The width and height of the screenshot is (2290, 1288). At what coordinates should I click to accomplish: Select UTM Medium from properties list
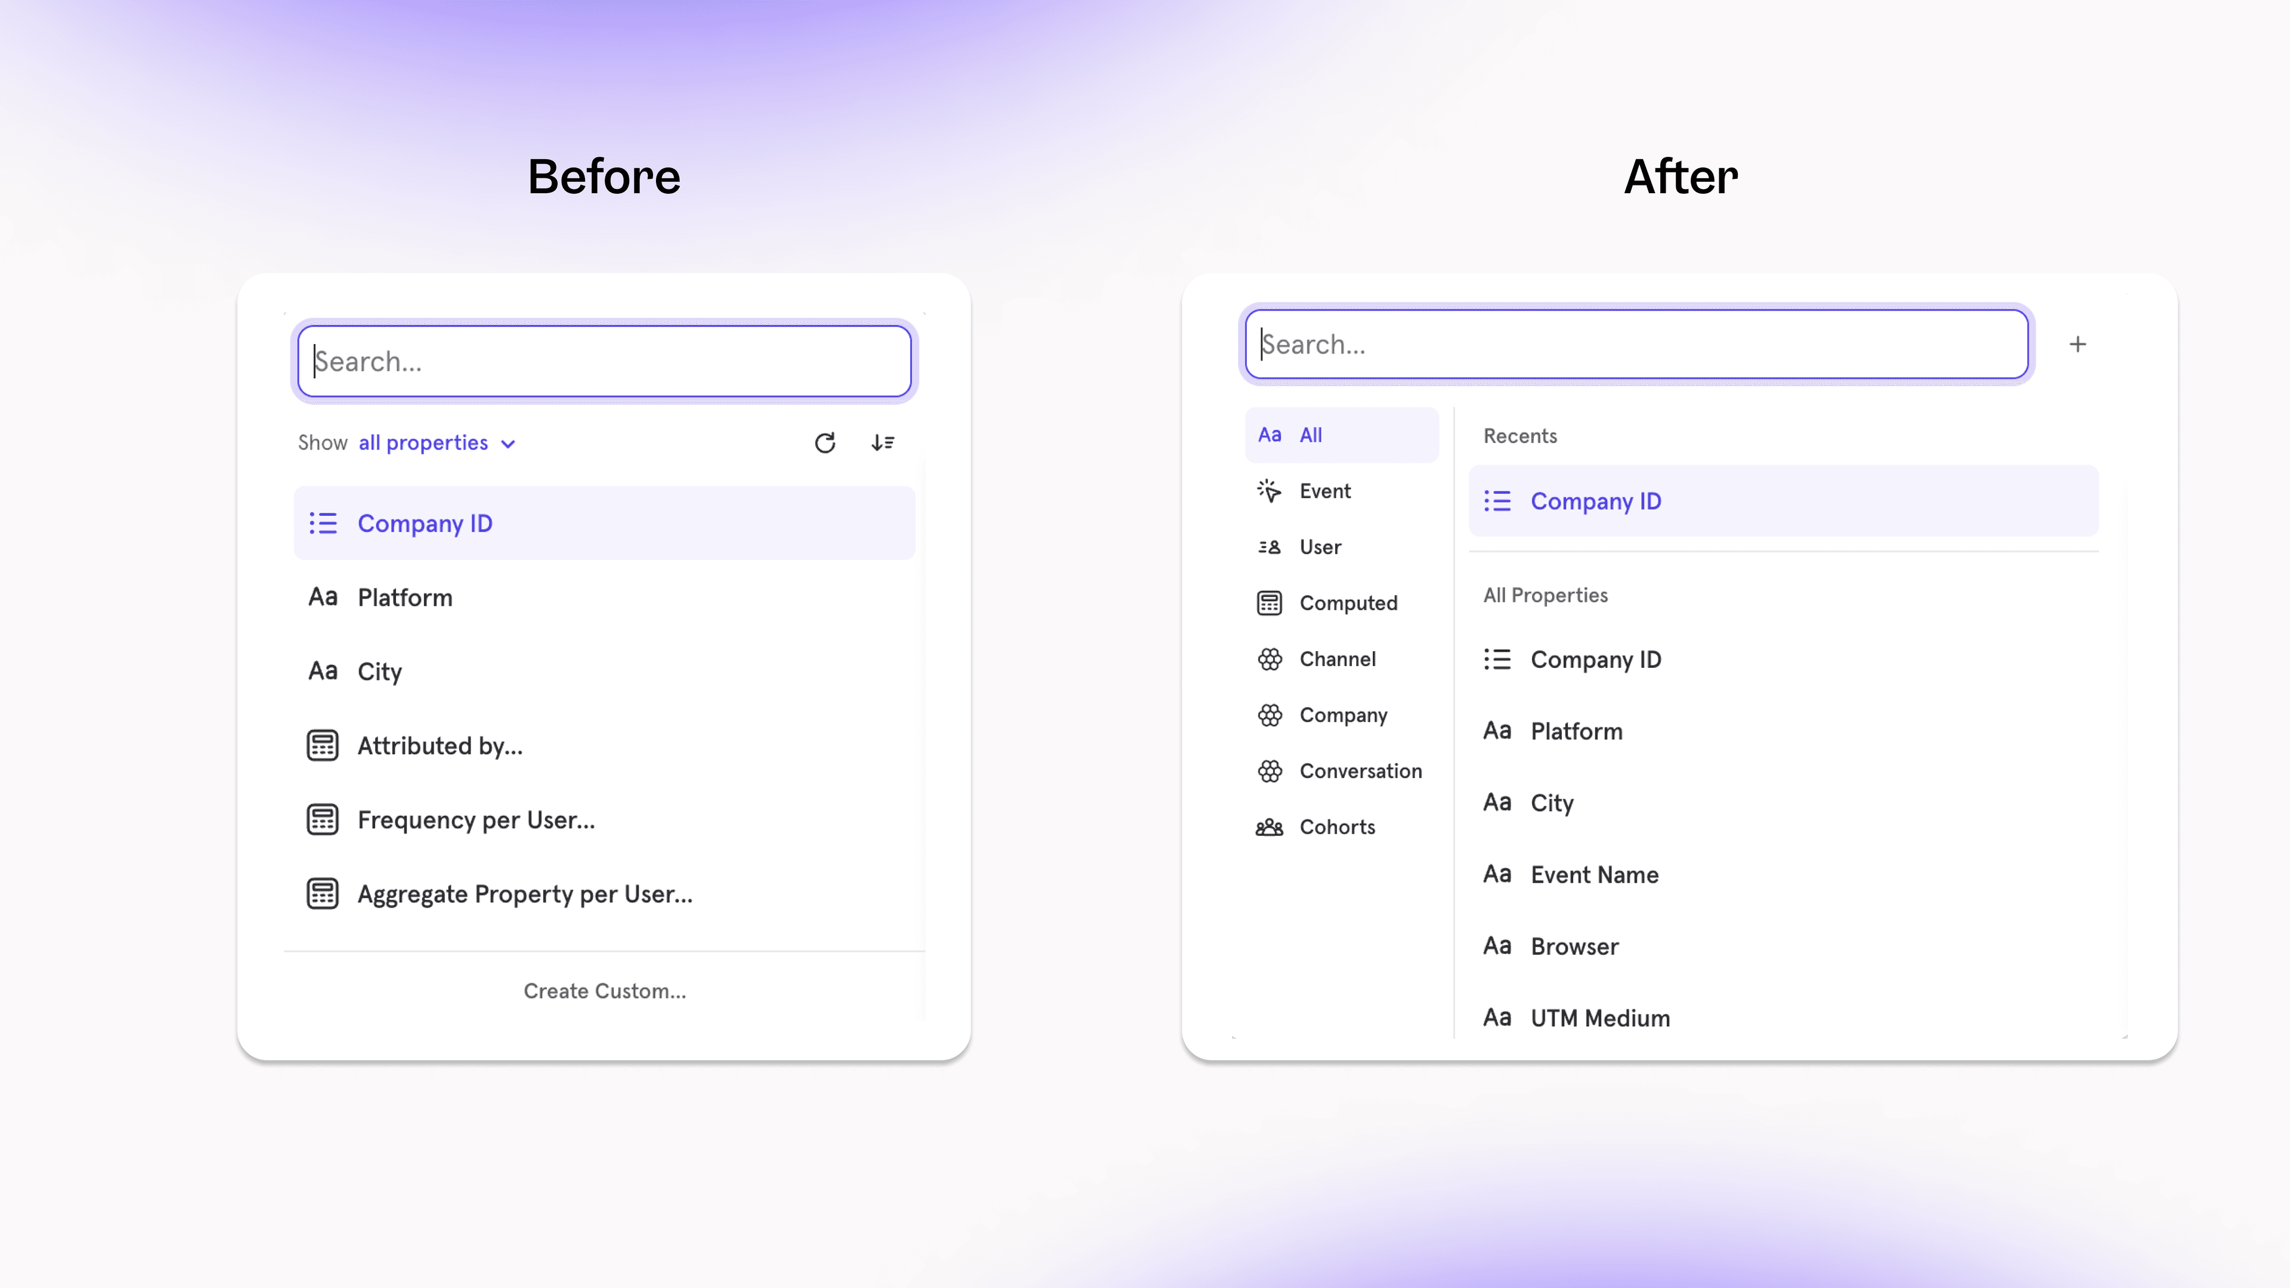click(1599, 1016)
